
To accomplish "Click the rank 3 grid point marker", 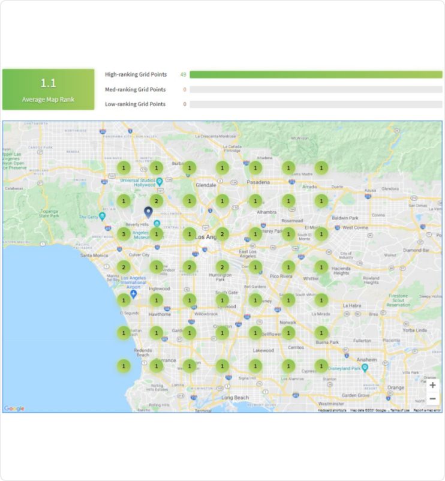I will click(124, 234).
